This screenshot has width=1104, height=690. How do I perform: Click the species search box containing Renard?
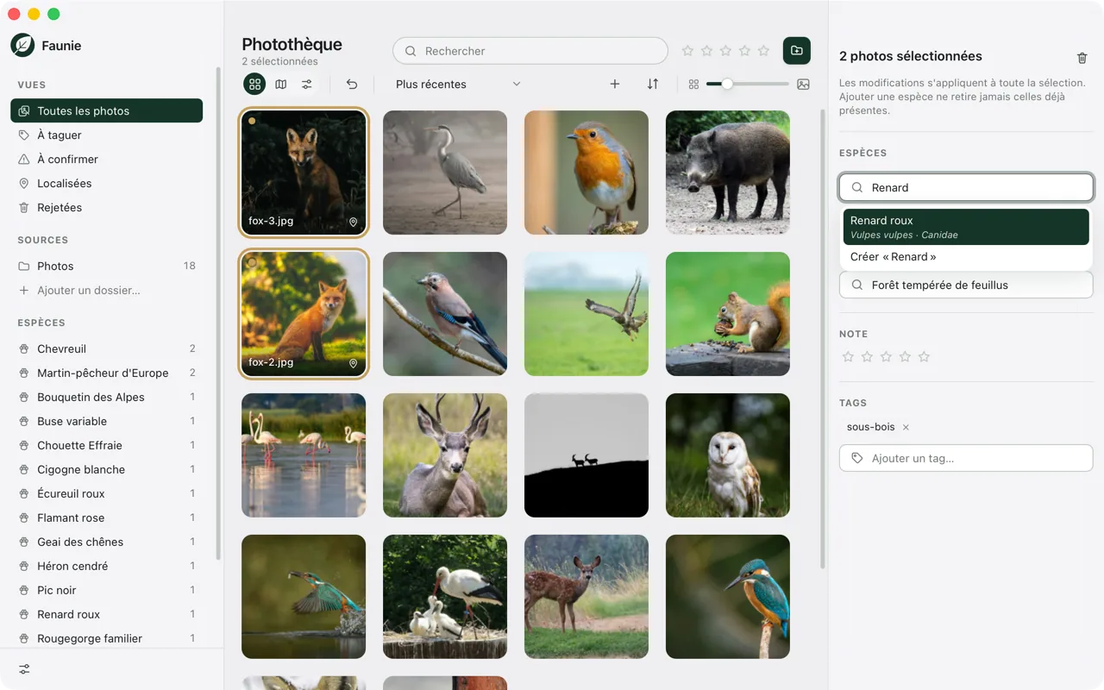point(966,187)
